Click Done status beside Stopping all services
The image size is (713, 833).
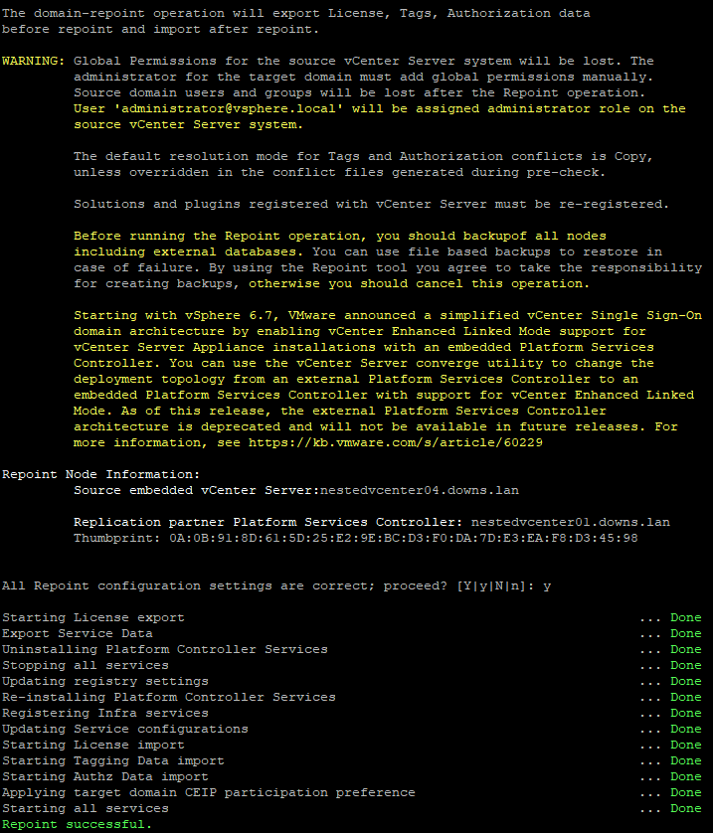click(685, 665)
